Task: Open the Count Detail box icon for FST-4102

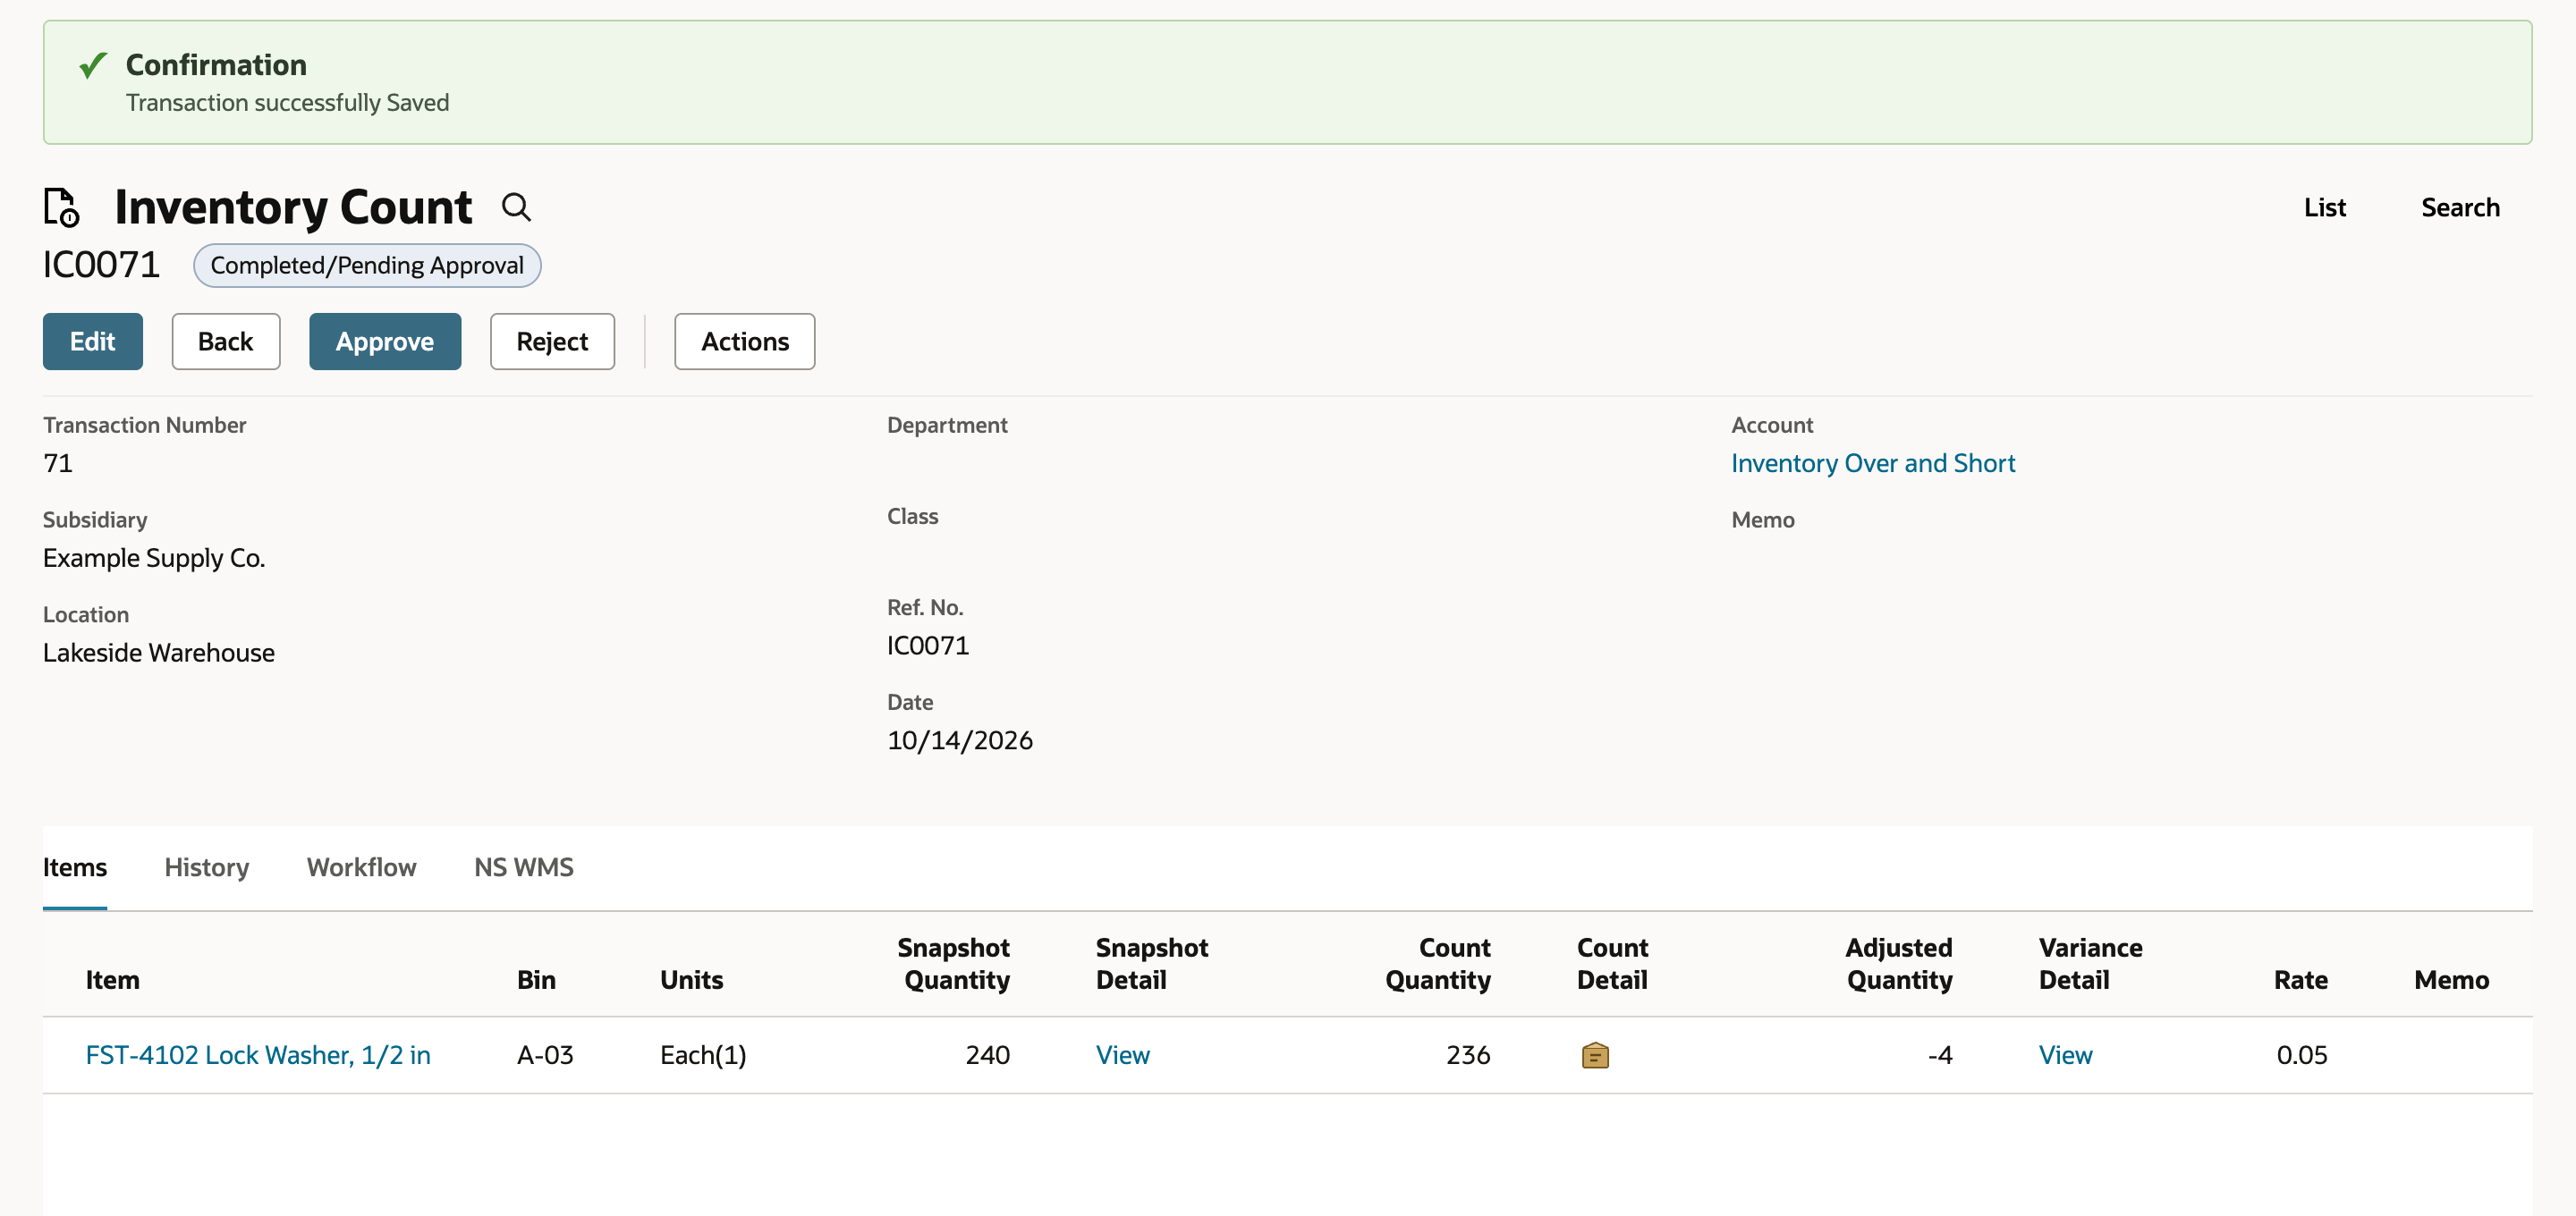Action: pos(1595,1055)
